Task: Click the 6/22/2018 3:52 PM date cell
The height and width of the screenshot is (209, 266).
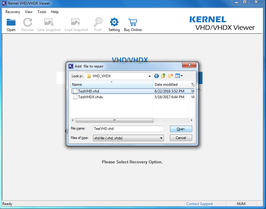Action: (x=169, y=91)
